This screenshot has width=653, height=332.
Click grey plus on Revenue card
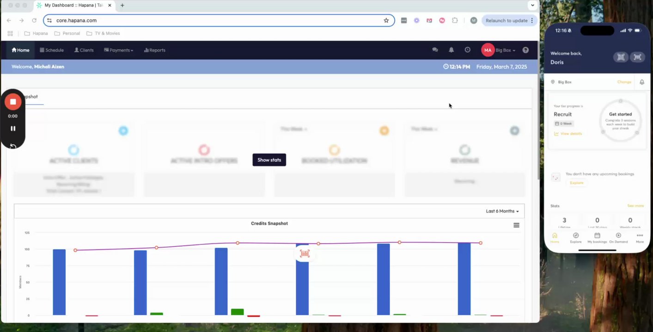[x=514, y=130]
